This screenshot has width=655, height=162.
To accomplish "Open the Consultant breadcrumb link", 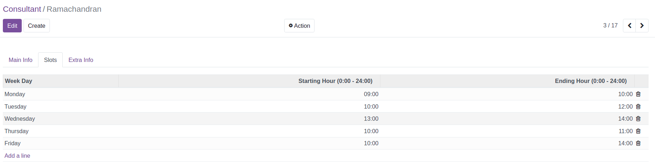I will (22, 9).
